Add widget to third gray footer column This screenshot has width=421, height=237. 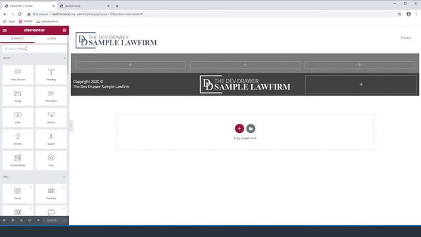[360, 65]
